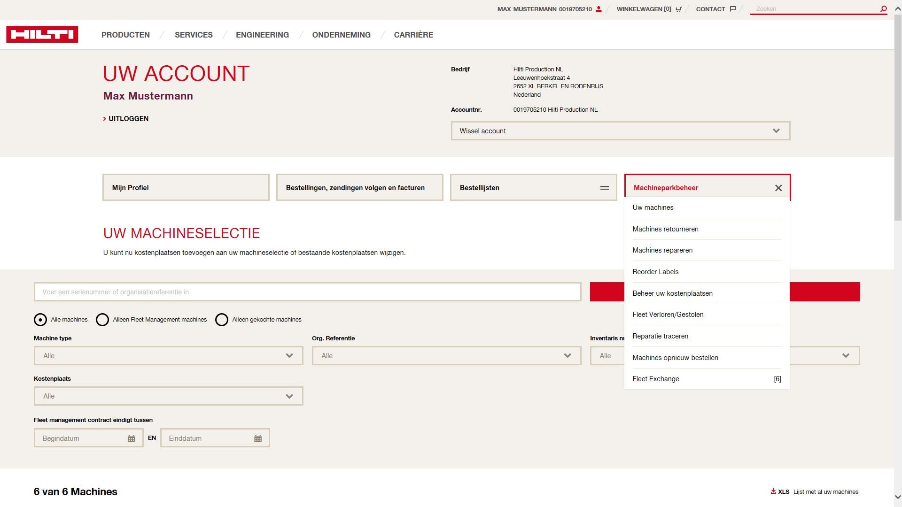Click the scroll up arrow

(x=898, y=8)
